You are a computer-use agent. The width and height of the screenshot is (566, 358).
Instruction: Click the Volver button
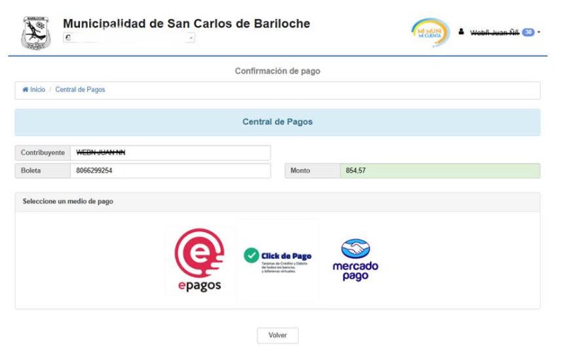(x=277, y=335)
